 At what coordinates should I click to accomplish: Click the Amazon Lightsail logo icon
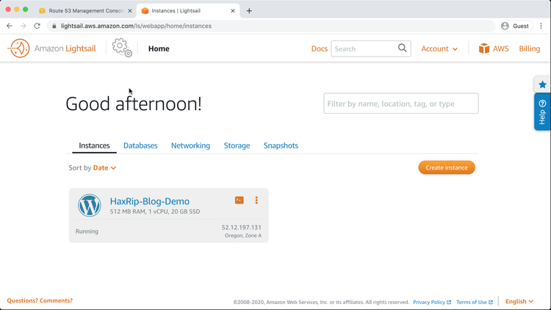coord(18,48)
